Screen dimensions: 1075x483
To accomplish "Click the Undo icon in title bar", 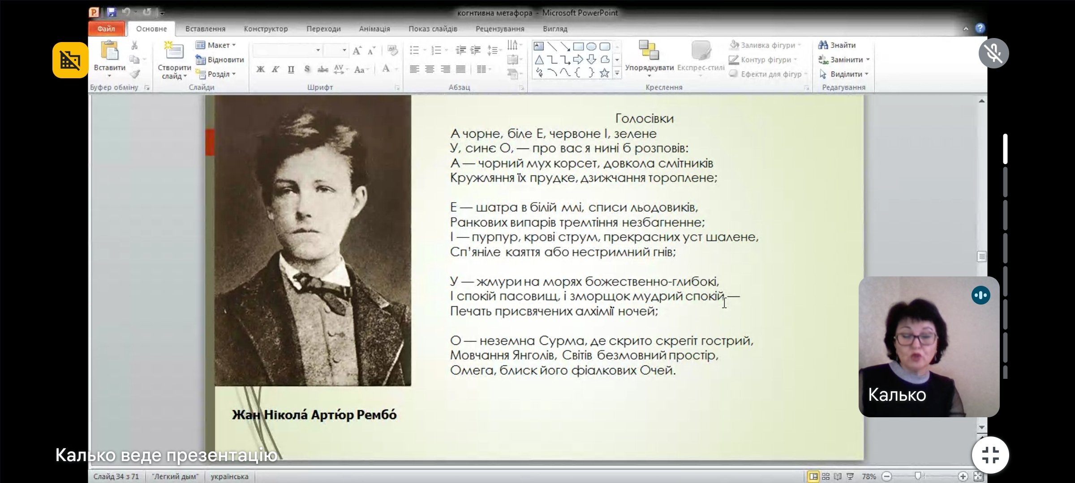I will (x=126, y=12).
